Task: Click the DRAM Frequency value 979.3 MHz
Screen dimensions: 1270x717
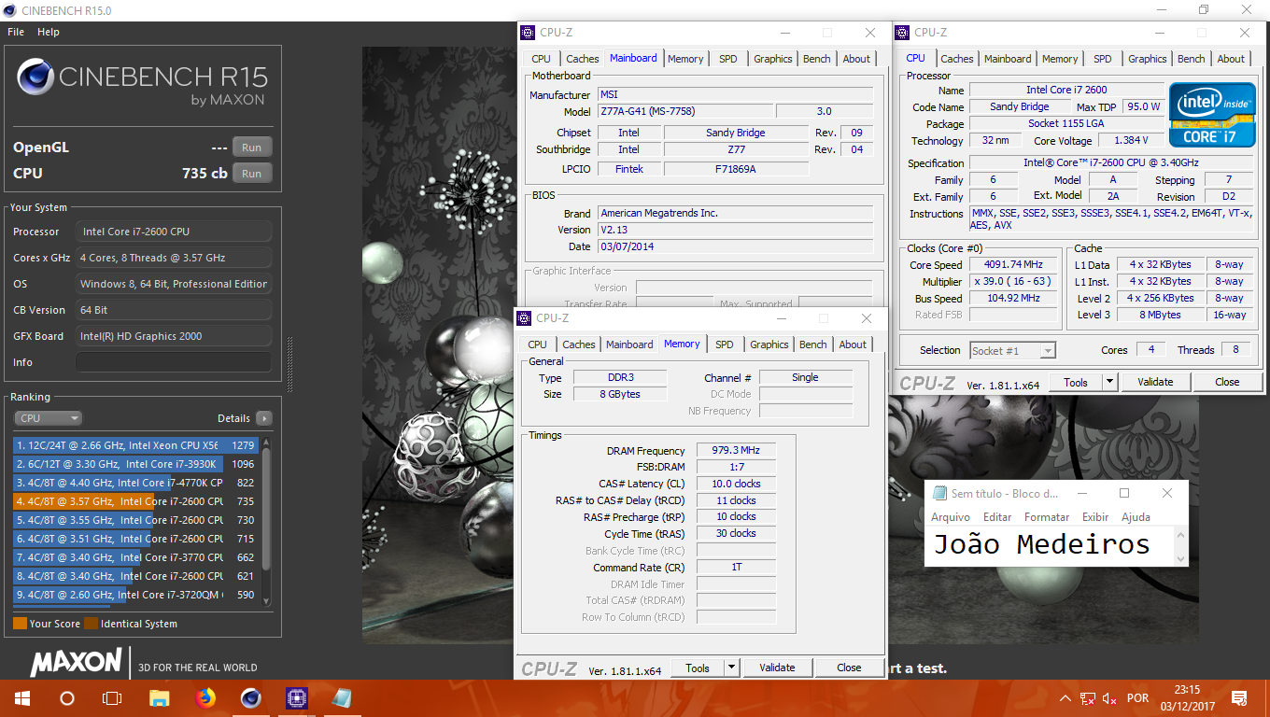Action: click(x=736, y=450)
